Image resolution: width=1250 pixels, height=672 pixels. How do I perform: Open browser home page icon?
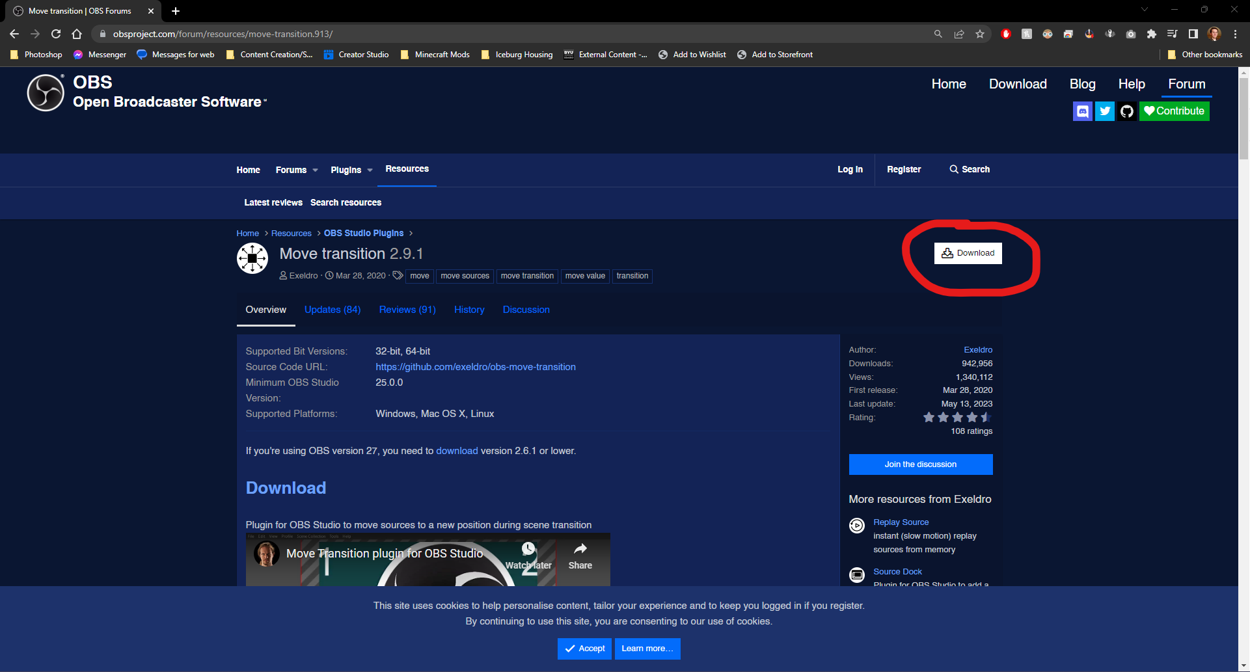pos(77,34)
